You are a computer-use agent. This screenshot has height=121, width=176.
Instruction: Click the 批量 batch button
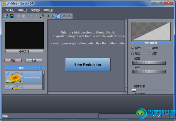click(x=34, y=60)
